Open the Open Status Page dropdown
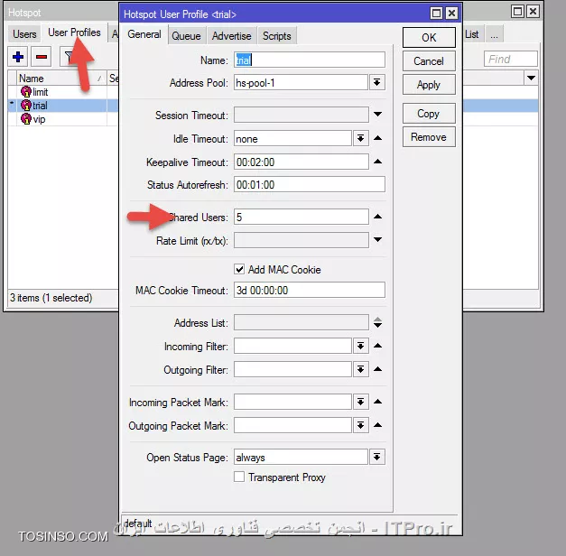 (x=376, y=457)
